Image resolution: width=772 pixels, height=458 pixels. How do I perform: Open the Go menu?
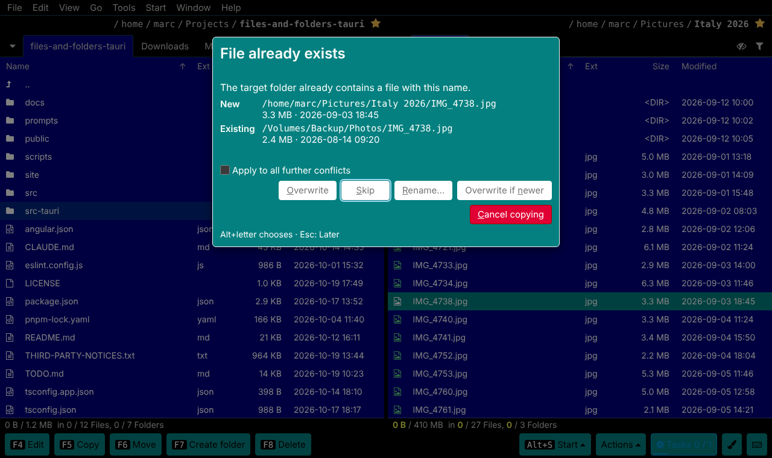click(x=96, y=8)
